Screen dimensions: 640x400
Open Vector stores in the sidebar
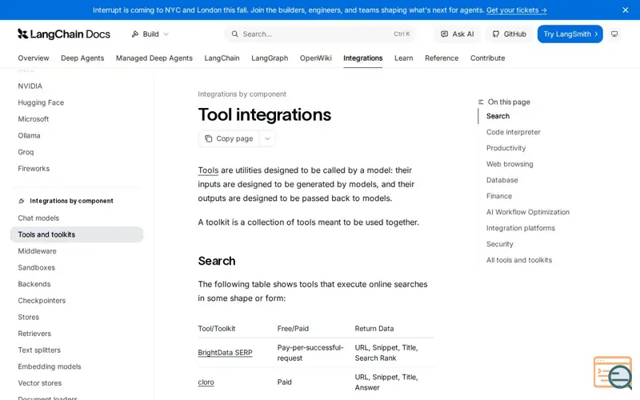pos(39,383)
